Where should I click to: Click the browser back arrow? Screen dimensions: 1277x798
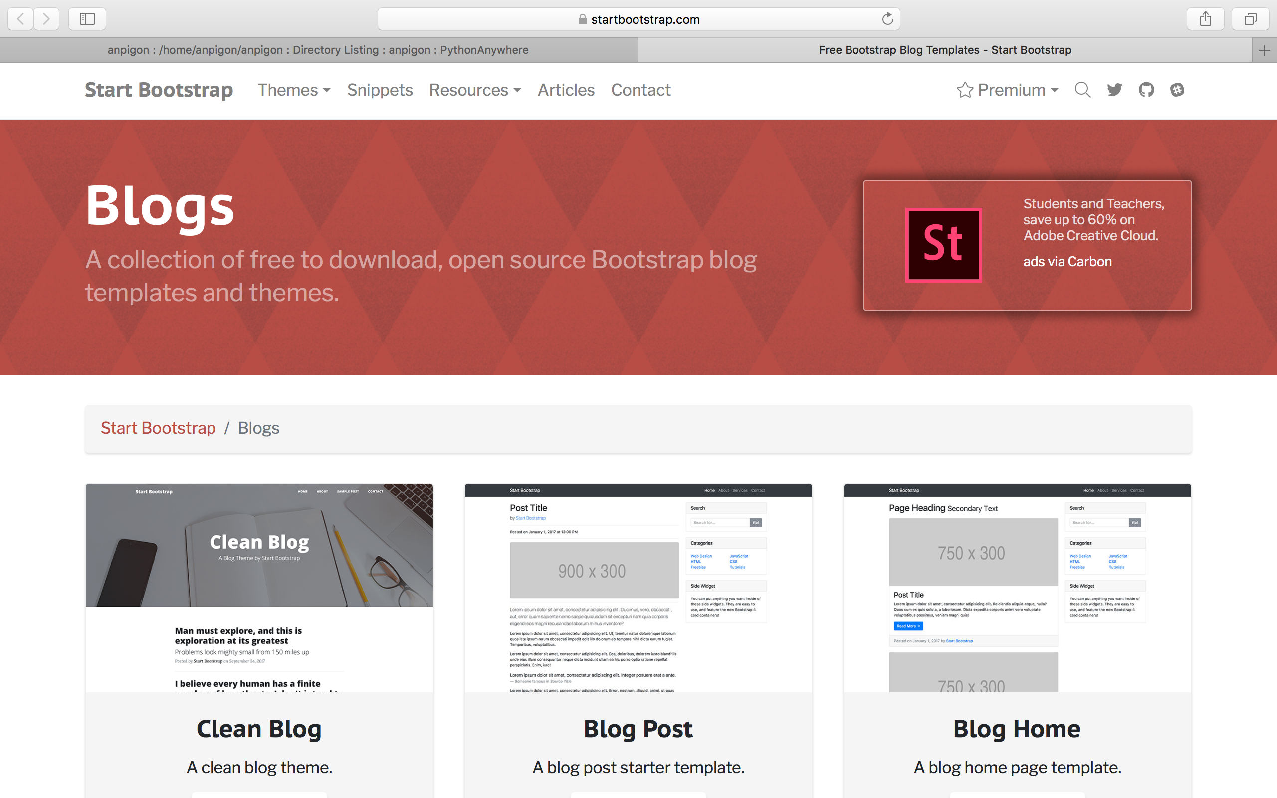coord(19,19)
